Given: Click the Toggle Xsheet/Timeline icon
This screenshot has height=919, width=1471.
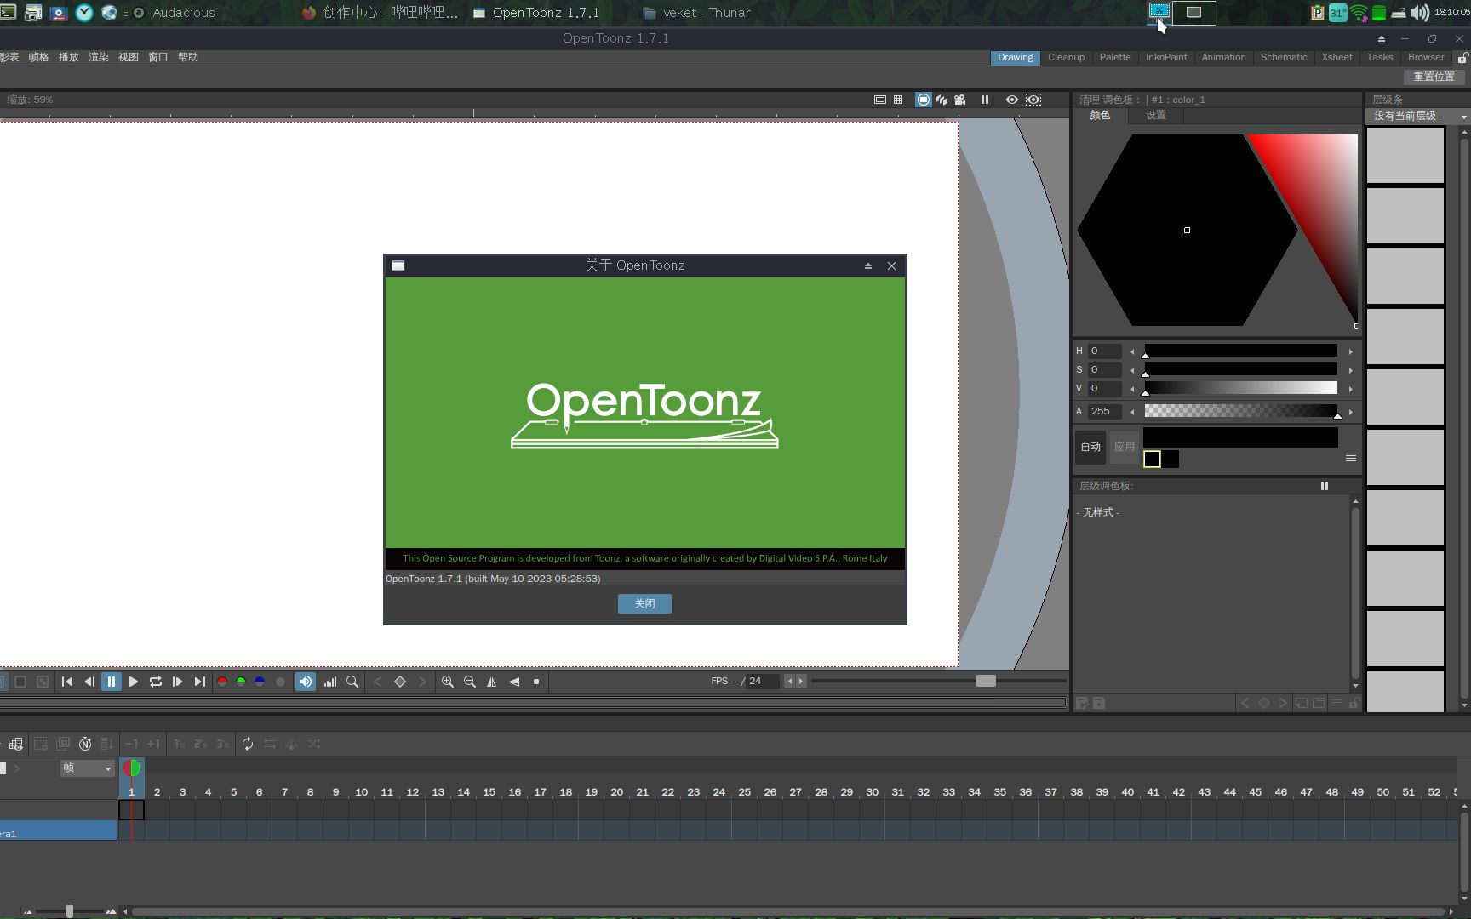Looking at the screenshot, I should [x=16, y=744].
